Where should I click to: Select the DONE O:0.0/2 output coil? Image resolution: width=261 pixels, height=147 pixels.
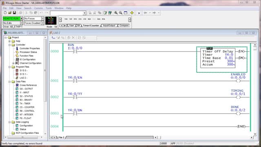click(x=238, y=114)
